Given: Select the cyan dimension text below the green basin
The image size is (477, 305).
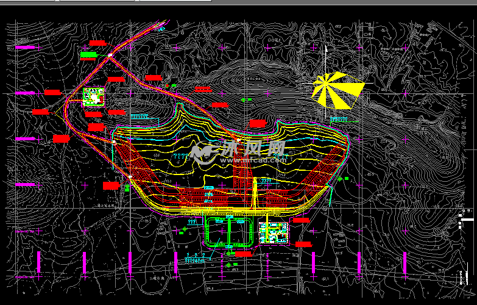Looking at the screenshot, I should (195, 260).
